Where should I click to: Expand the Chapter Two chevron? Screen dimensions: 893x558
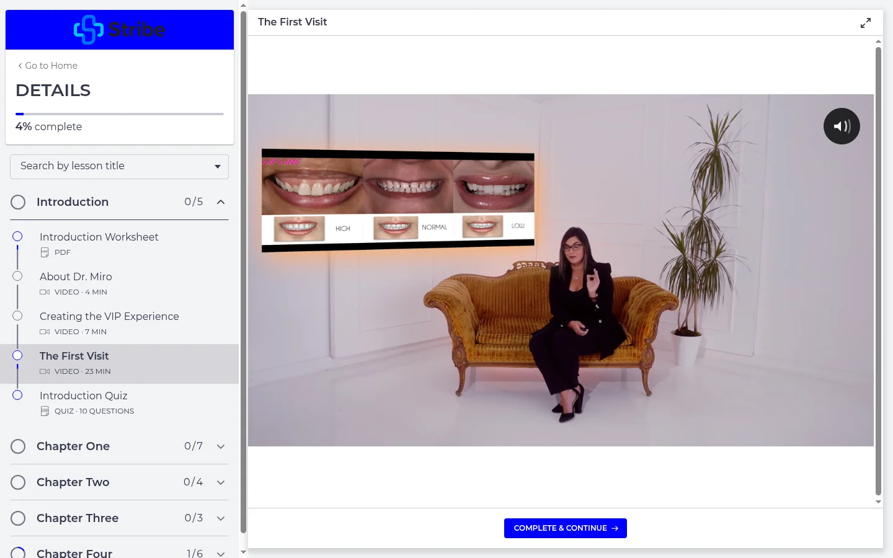point(221,482)
